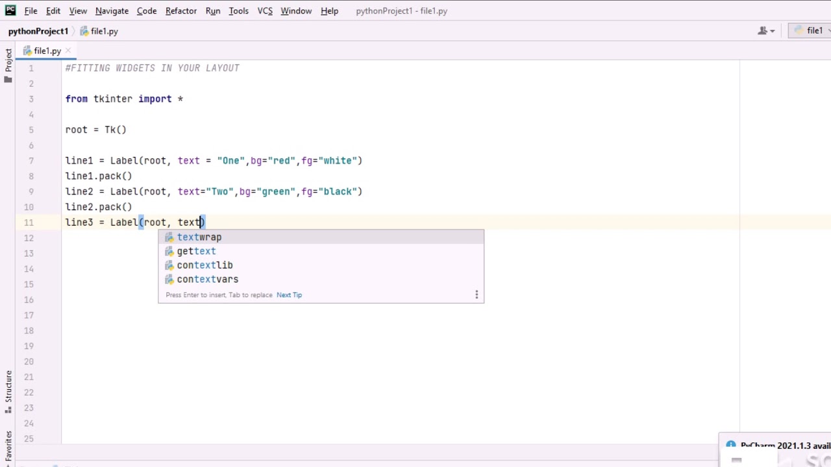Click the 'from tkinter import *' line
The image size is (831, 467).
(124, 99)
